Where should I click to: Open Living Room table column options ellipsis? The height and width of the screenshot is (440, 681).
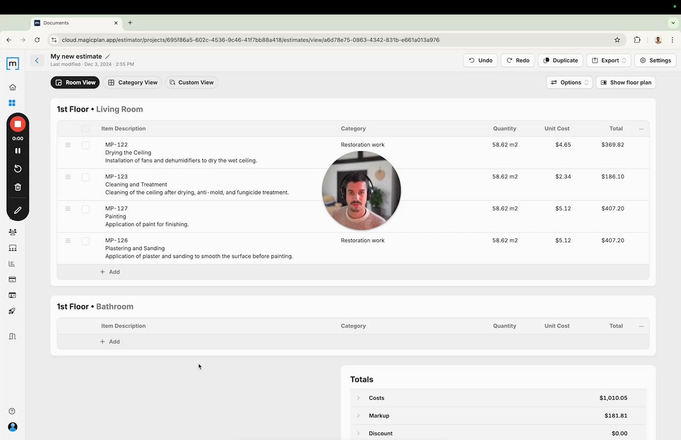pyautogui.click(x=641, y=129)
